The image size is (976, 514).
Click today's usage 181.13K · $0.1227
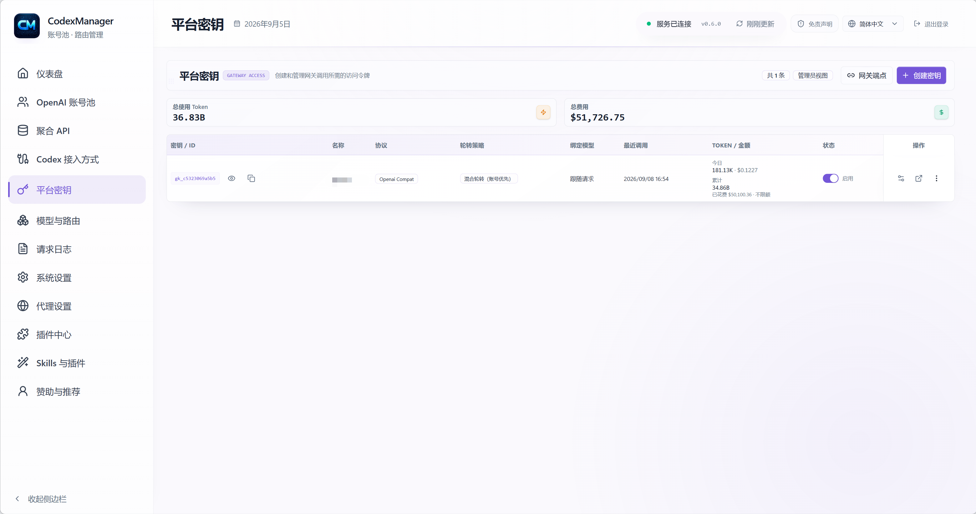point(735,170)
